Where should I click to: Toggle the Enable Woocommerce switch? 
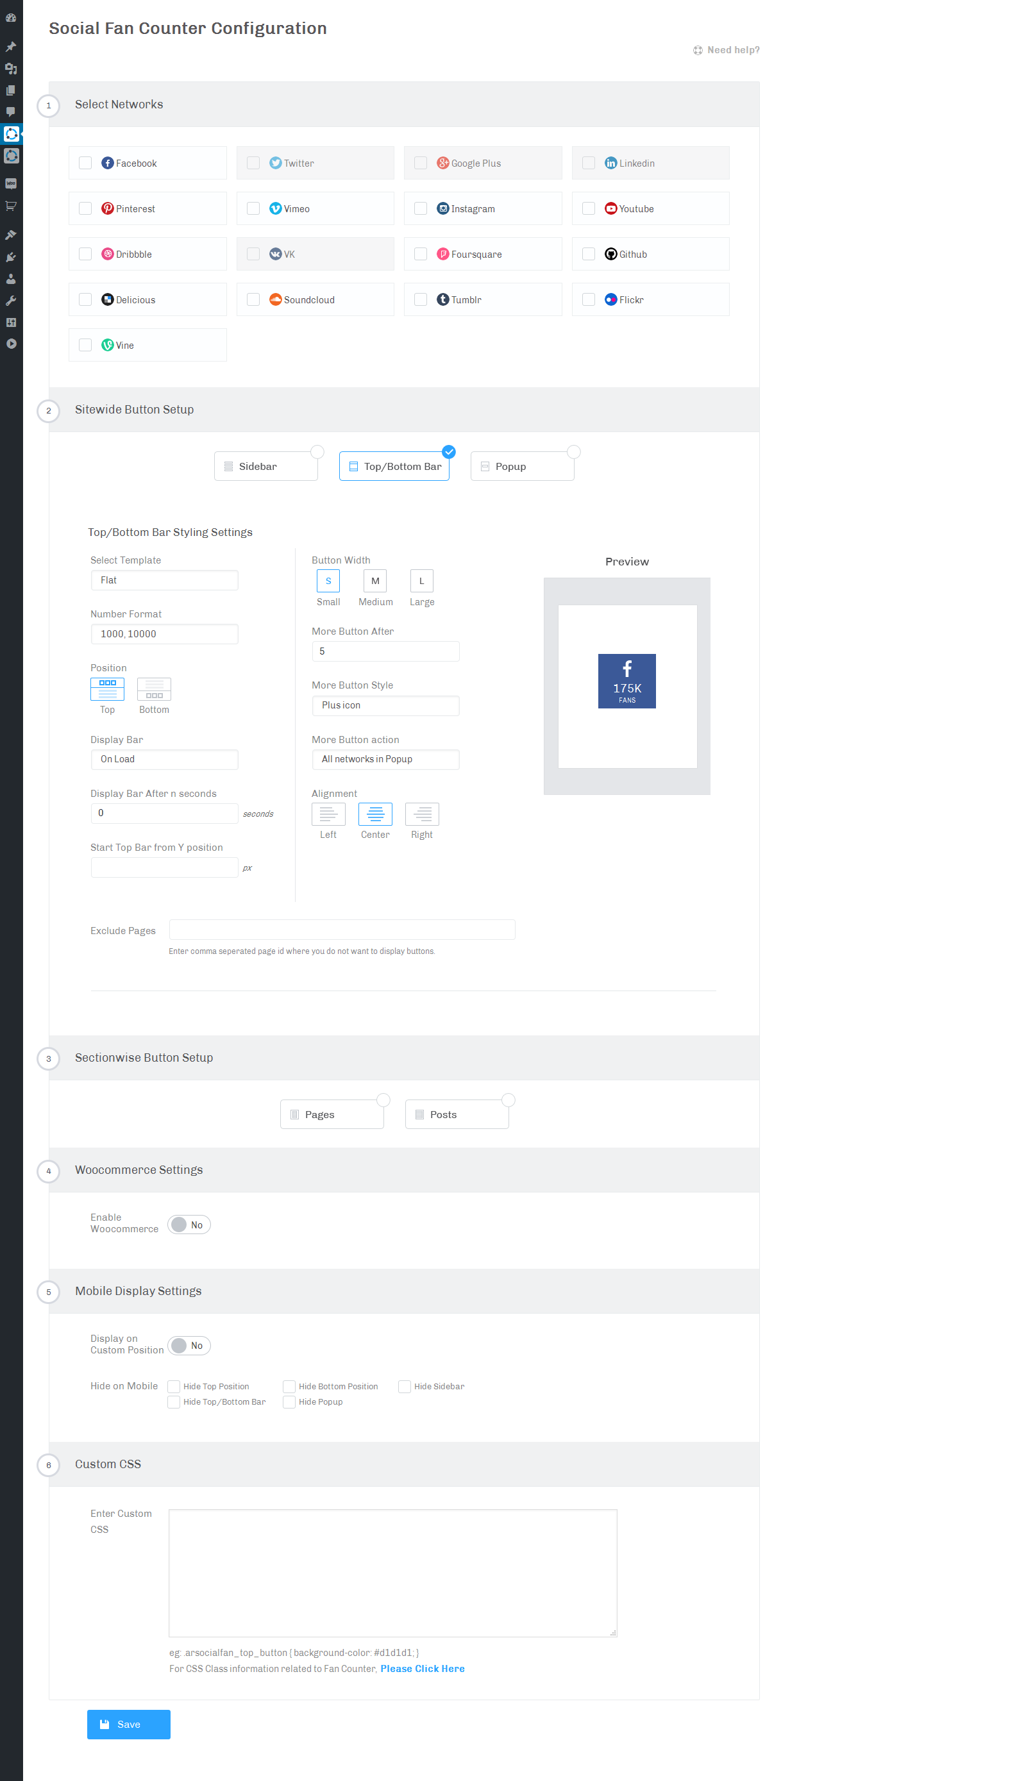(189, 1225)
